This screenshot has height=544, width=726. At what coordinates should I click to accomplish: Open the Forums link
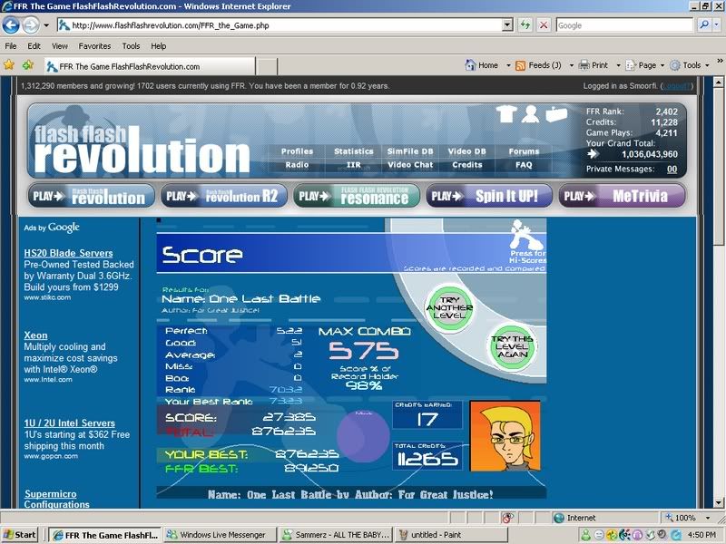(x=524, y=151)
